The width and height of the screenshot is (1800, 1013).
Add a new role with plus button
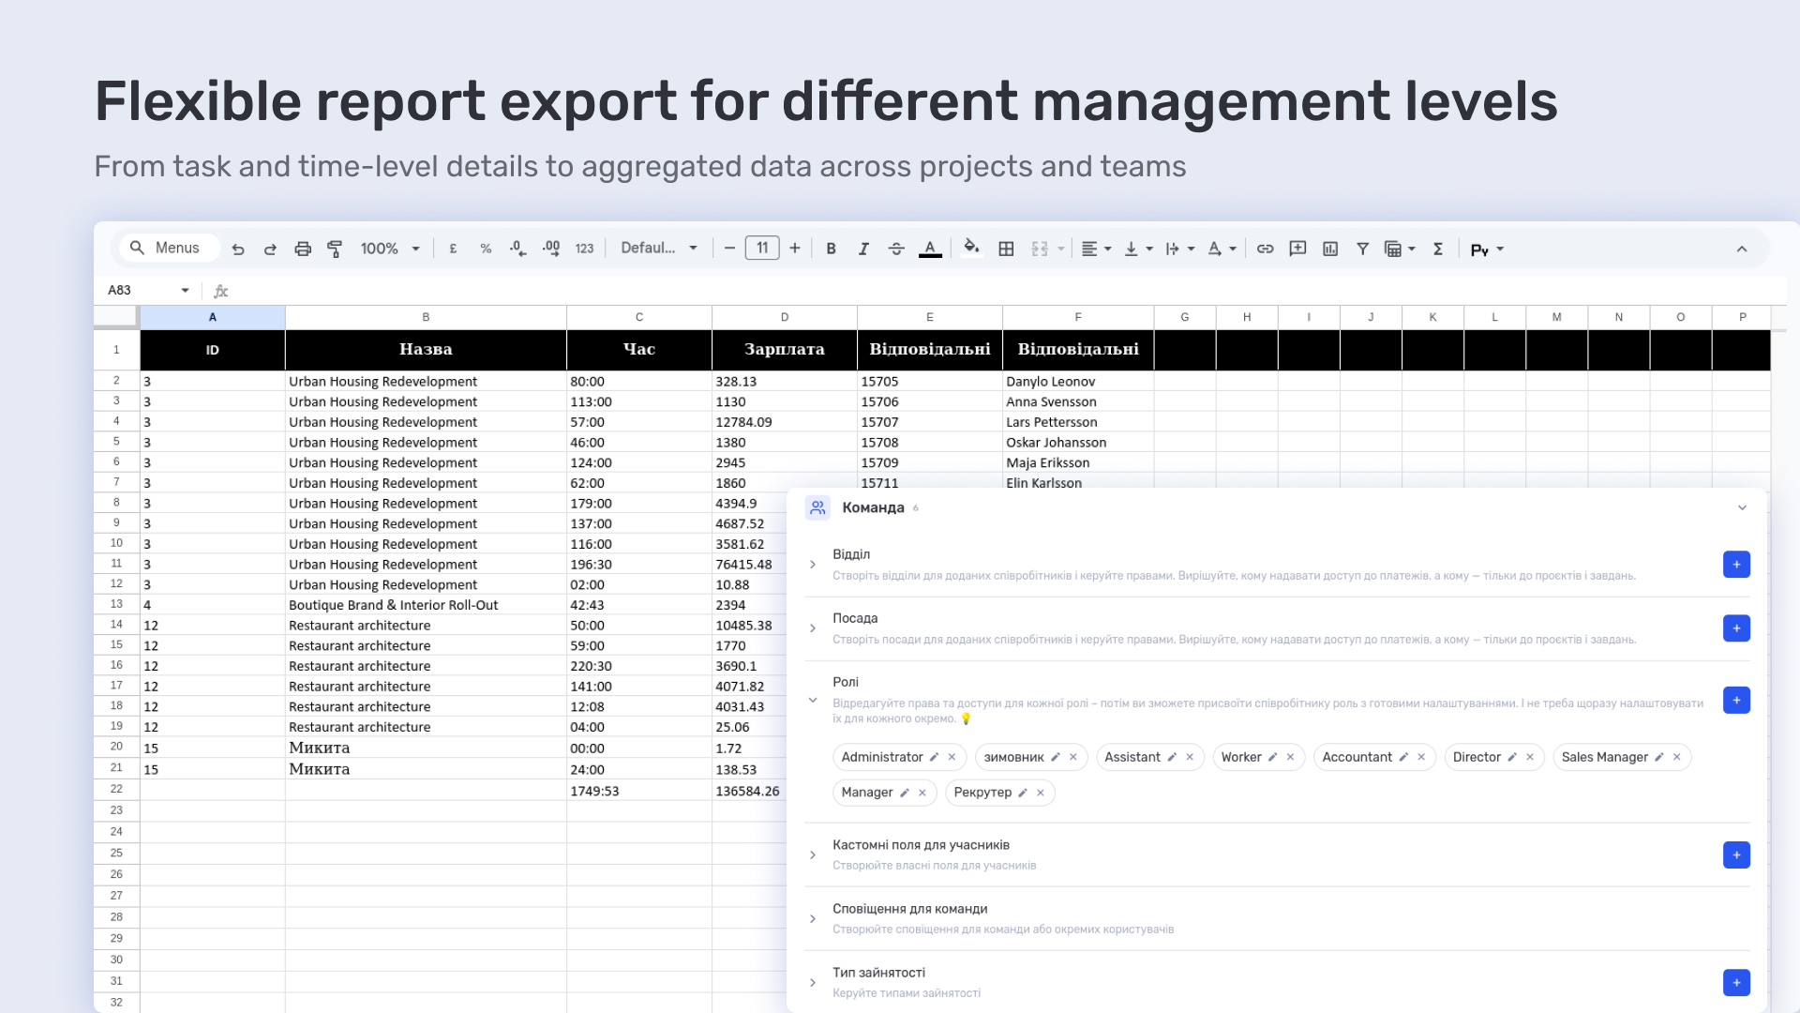(1736, 700)
